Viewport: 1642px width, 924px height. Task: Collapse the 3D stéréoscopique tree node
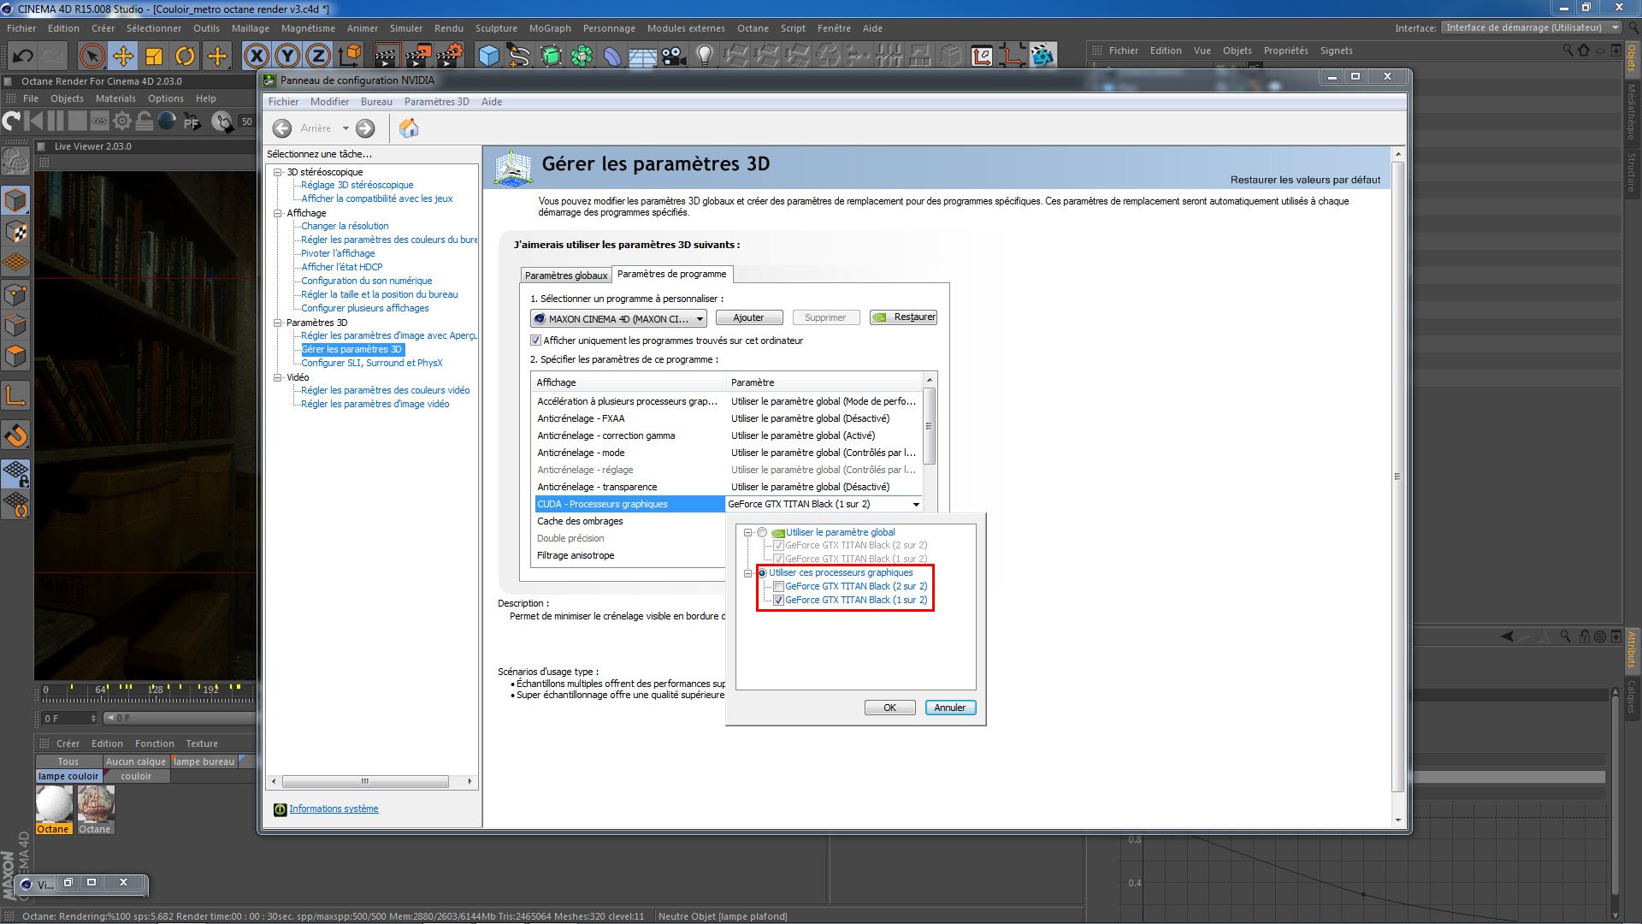278,172
